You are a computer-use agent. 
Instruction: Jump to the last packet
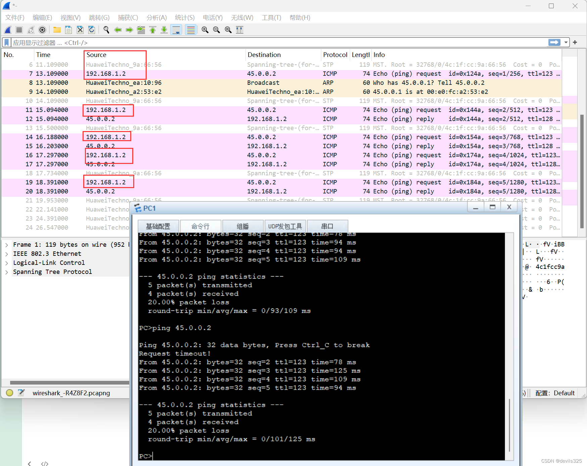click(x=164, y=30)
